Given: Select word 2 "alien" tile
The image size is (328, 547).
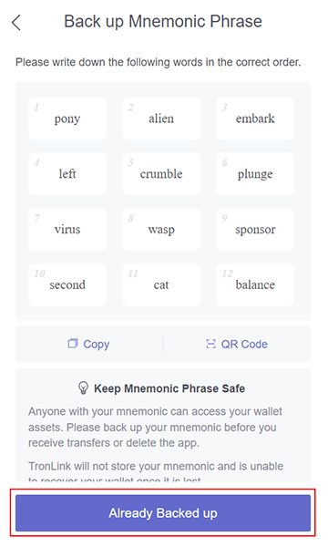Looking at the screenshot, I should (x=161, y=119).
